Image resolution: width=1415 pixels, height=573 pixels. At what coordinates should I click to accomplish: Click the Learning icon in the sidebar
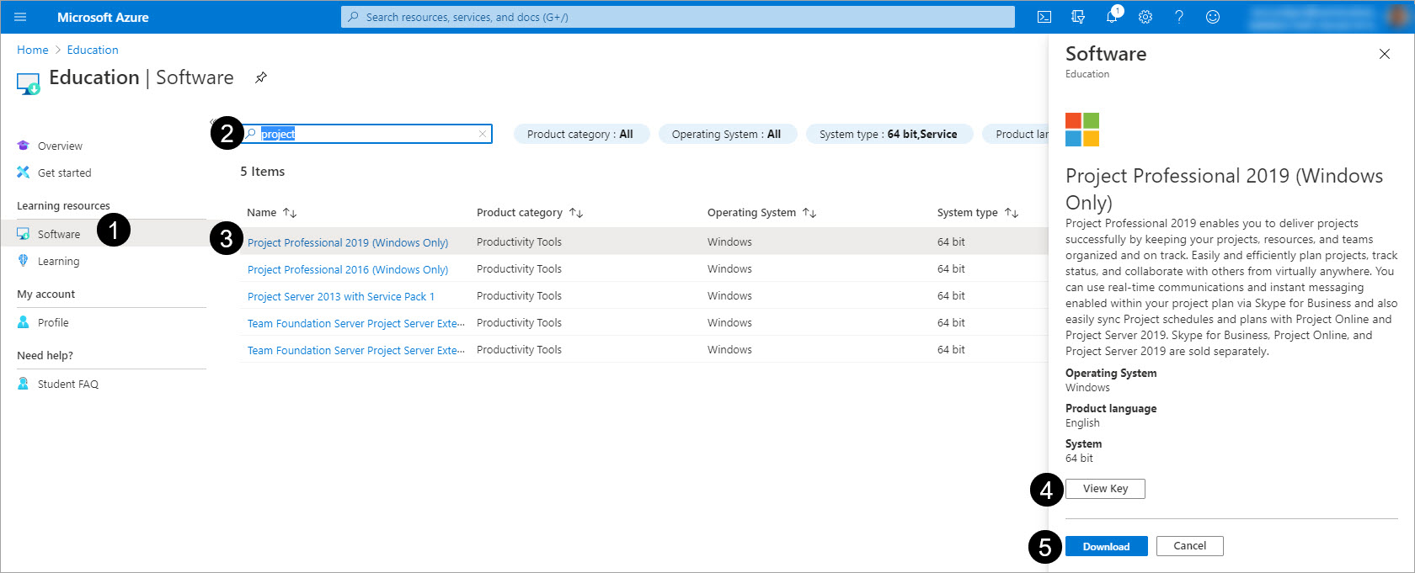[24, 261]
